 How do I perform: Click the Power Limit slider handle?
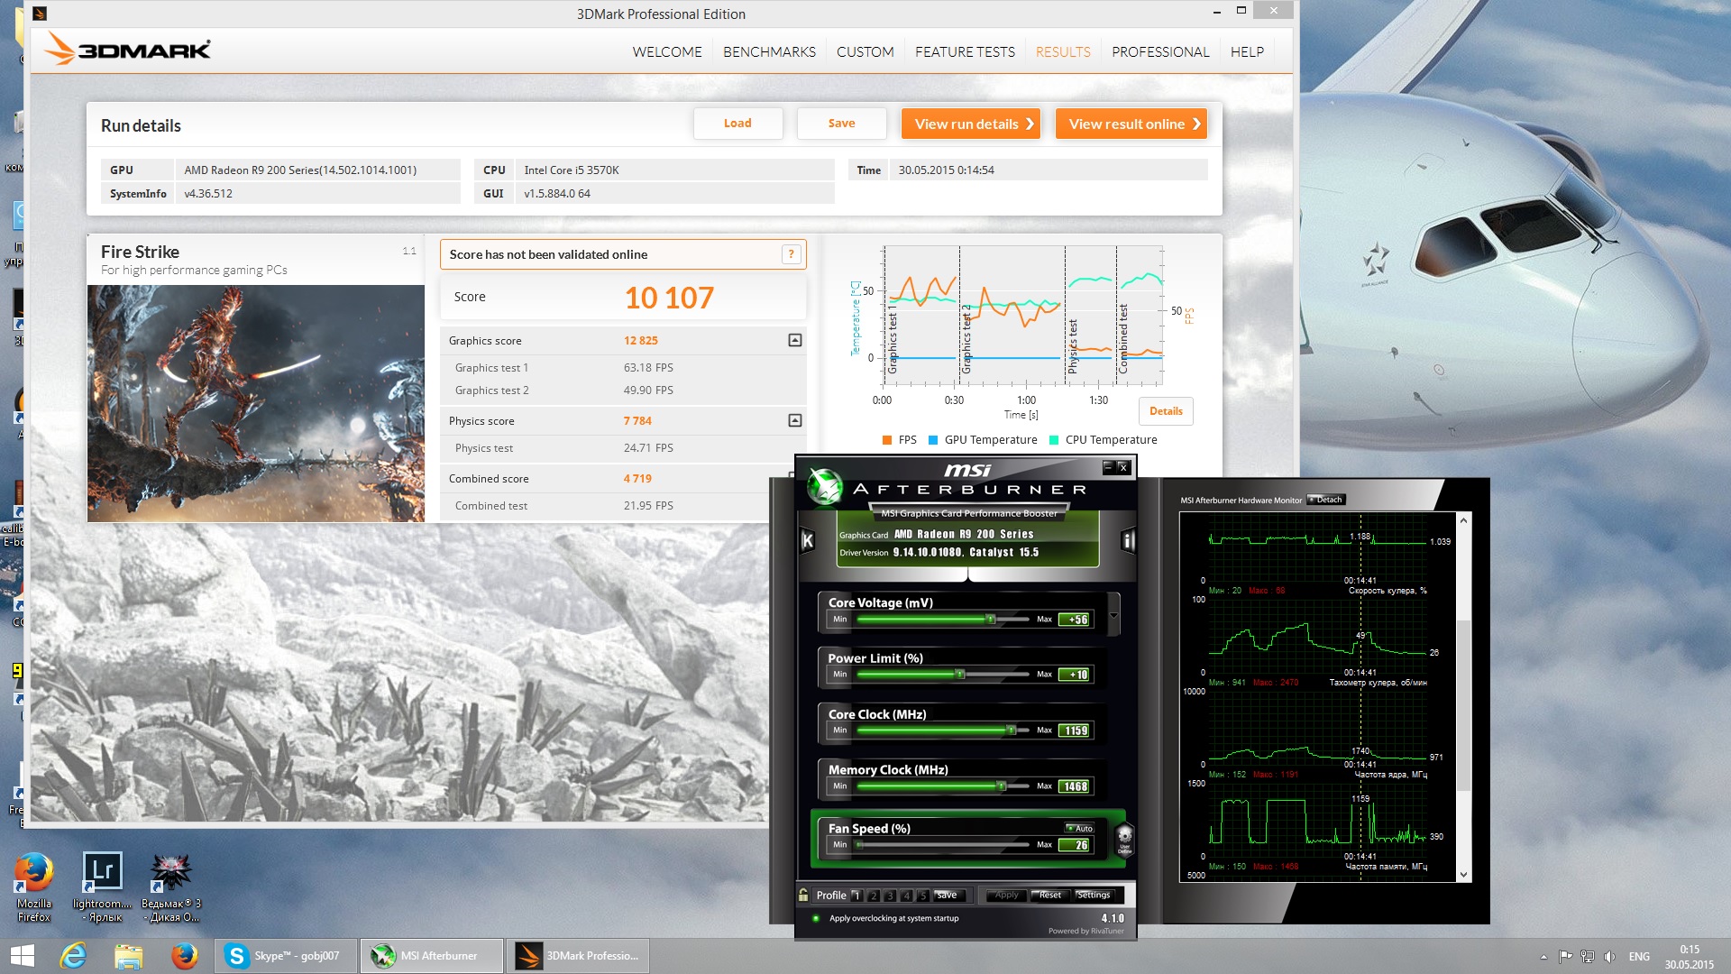tap(960, 675)
